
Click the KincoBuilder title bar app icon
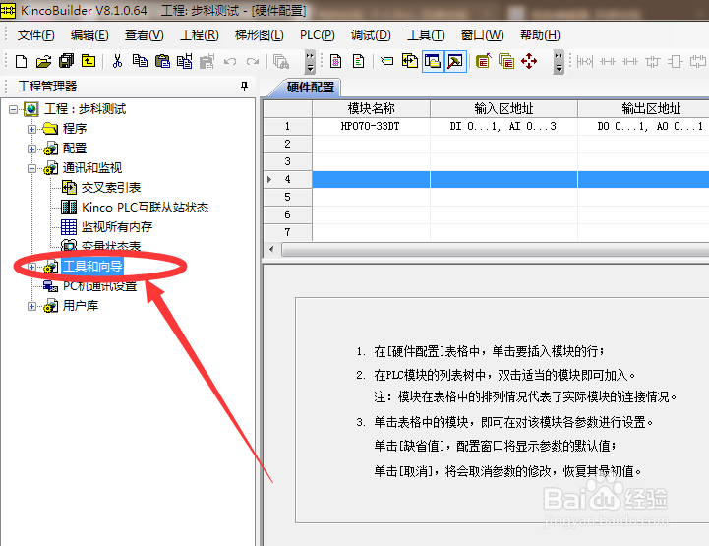pos(8,10)
